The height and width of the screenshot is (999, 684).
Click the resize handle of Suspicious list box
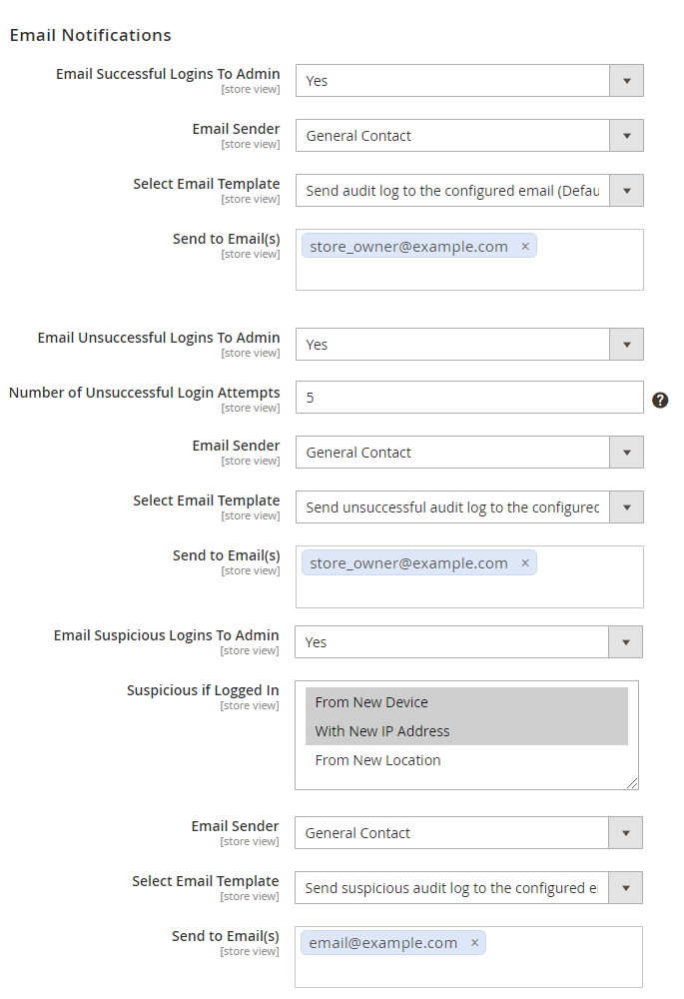click(x=633, y=784)
